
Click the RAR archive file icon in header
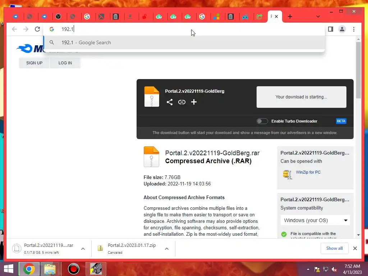pyautogui.click(x=152, y=97)
